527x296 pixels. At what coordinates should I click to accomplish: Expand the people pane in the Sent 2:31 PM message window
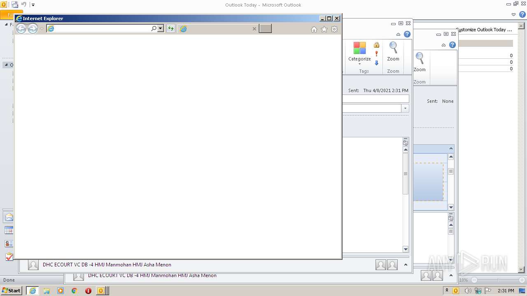[x=406, y=265]
